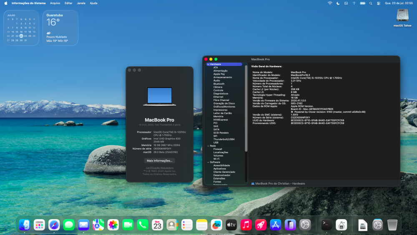Open the Mail app in dock
The height and width of the screenshot is (235, 417).
[83, 225]
